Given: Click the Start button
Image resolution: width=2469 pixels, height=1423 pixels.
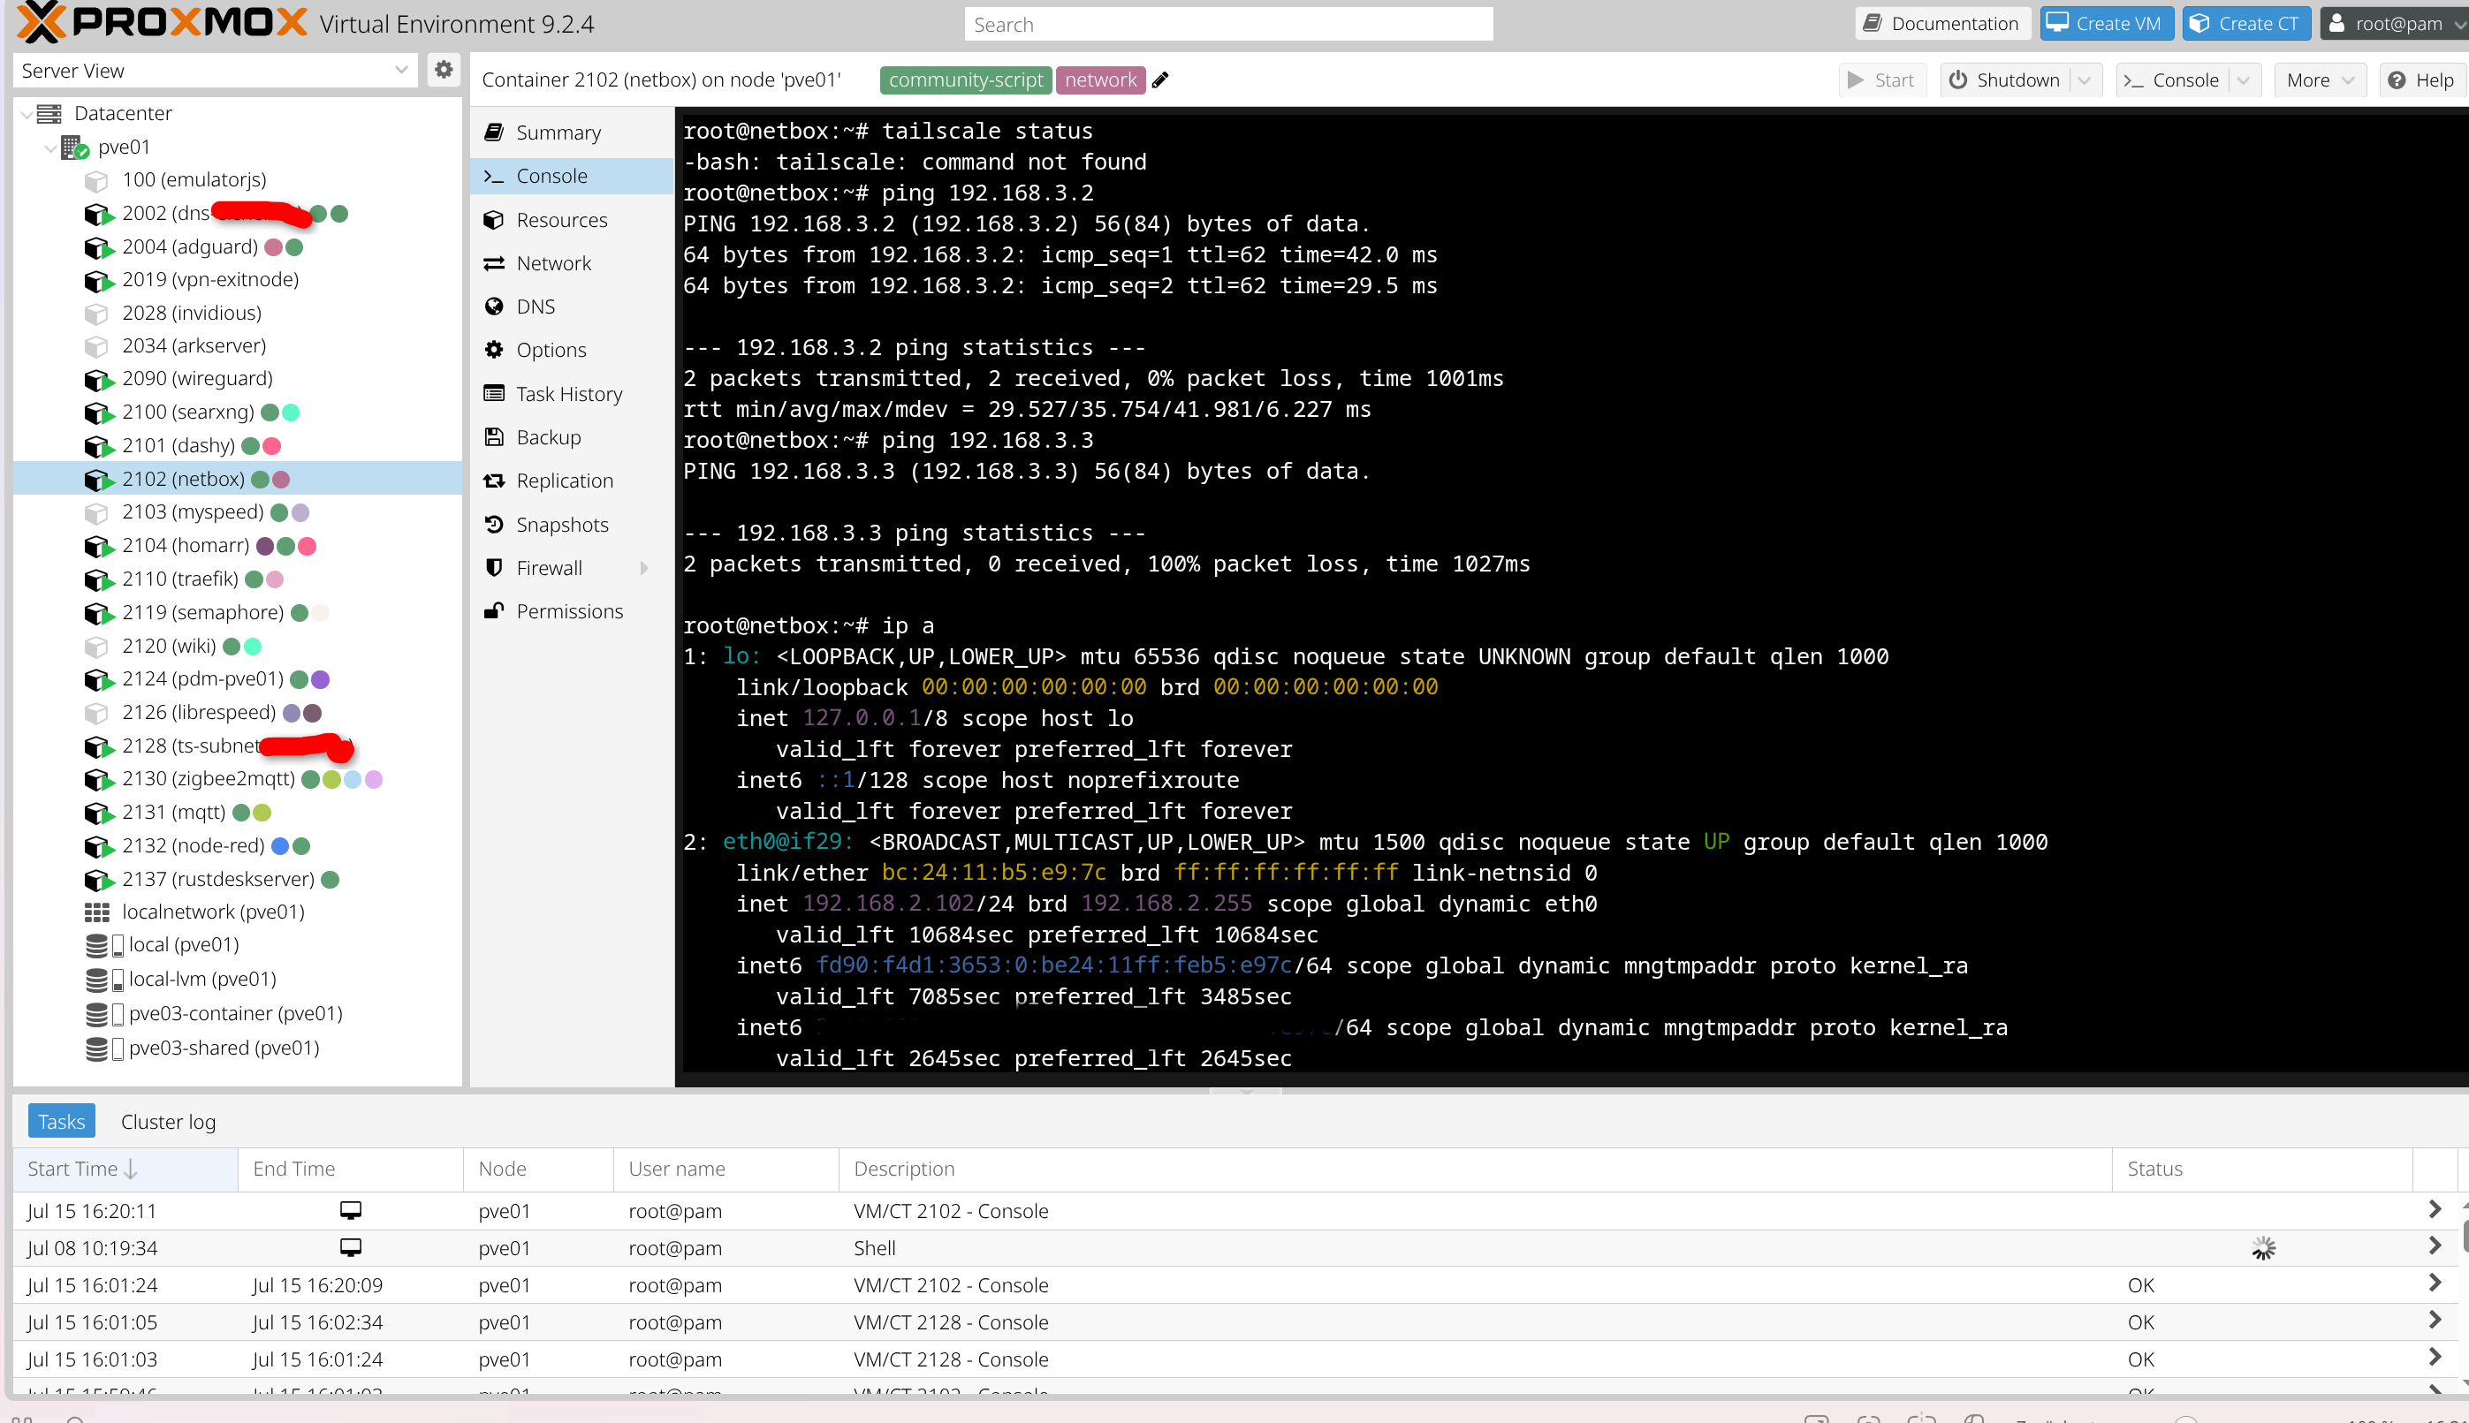Looking at the screenshot, I should coord(1881,80).
